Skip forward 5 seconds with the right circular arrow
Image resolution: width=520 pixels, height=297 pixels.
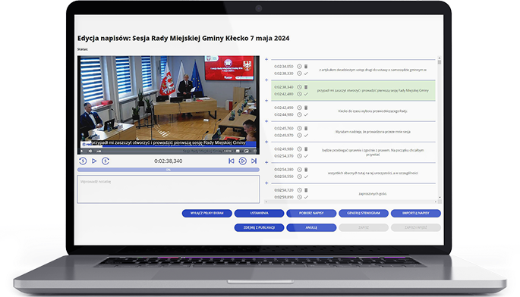pyautogui.click(x=106, y=161)
